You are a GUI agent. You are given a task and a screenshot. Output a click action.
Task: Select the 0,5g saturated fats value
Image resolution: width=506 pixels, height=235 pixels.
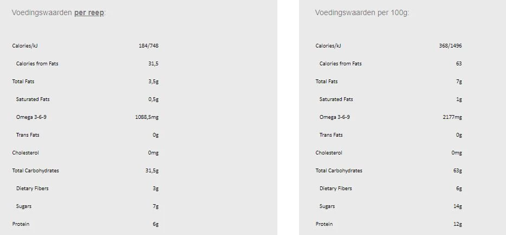click(x=153, y=99)
